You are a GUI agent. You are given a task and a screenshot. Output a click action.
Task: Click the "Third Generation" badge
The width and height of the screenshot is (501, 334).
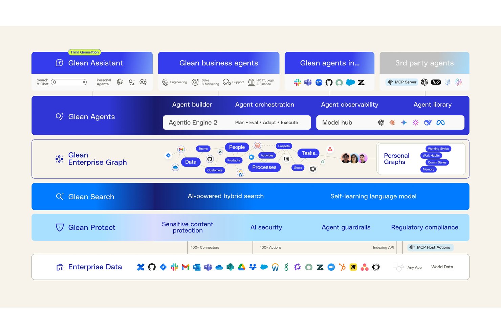coord(85,52)
